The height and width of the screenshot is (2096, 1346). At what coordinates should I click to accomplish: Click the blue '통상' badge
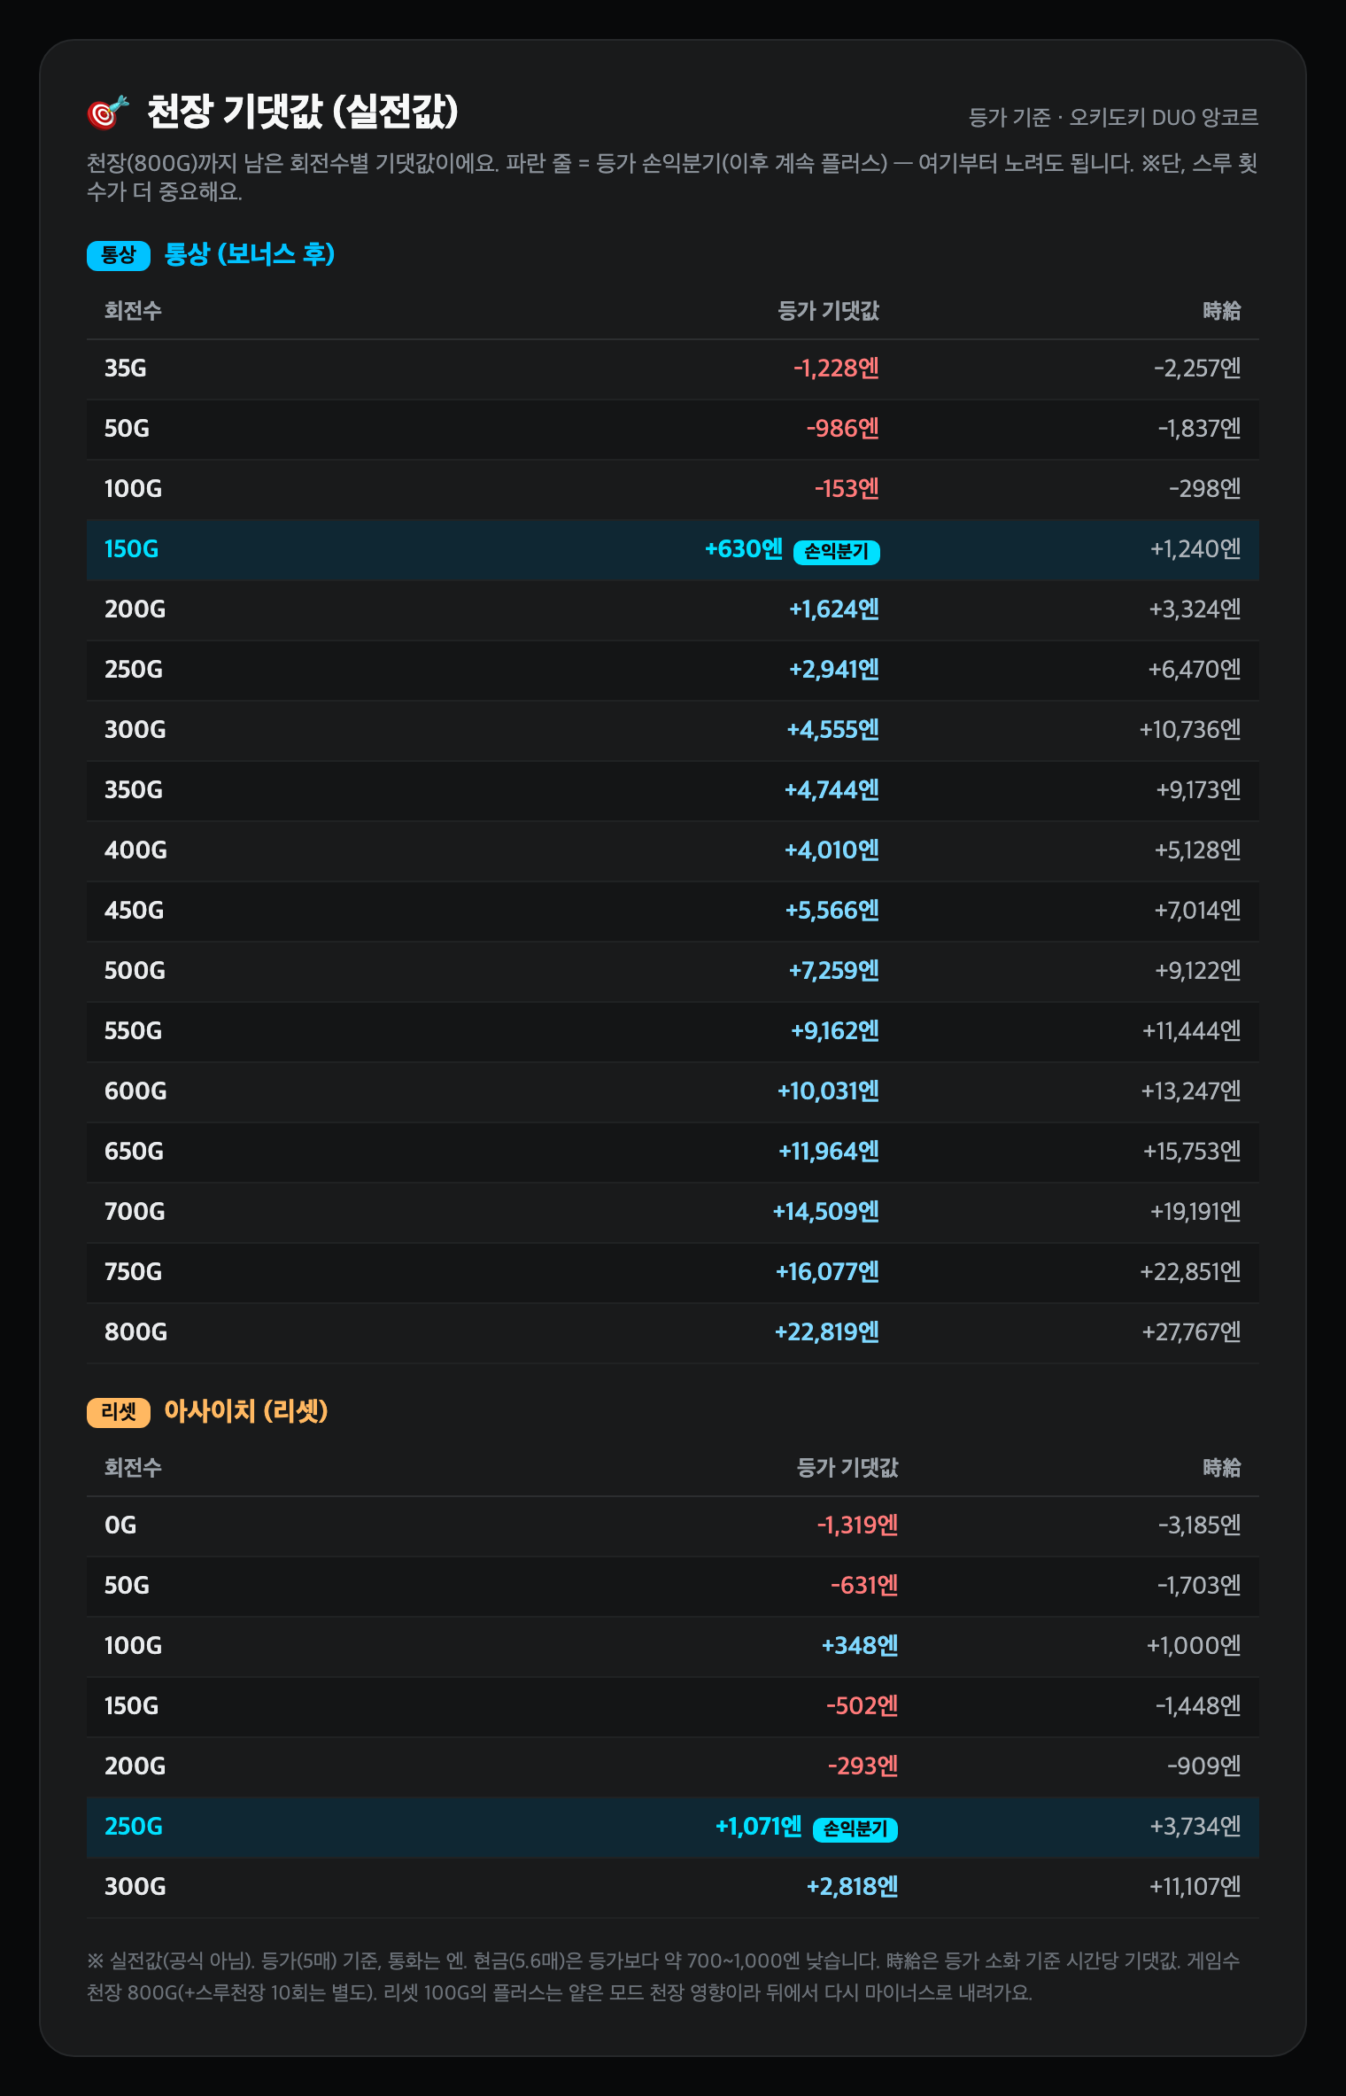tap(119, 255)
